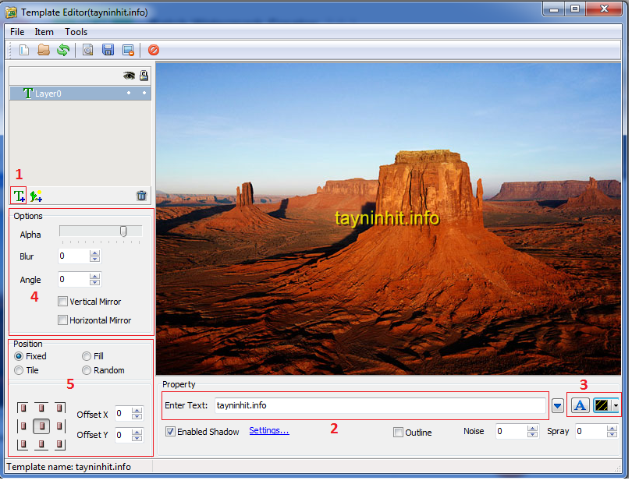The image size is (632, 484).
Task: Delete layer with the trash bin icon
Action: 141,196
